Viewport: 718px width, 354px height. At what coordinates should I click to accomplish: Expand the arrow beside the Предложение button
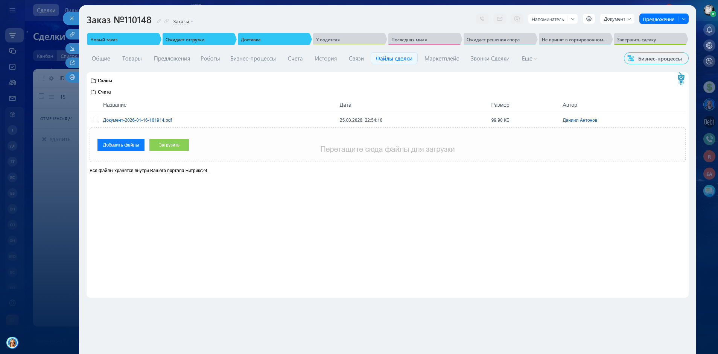click(683, 19)
